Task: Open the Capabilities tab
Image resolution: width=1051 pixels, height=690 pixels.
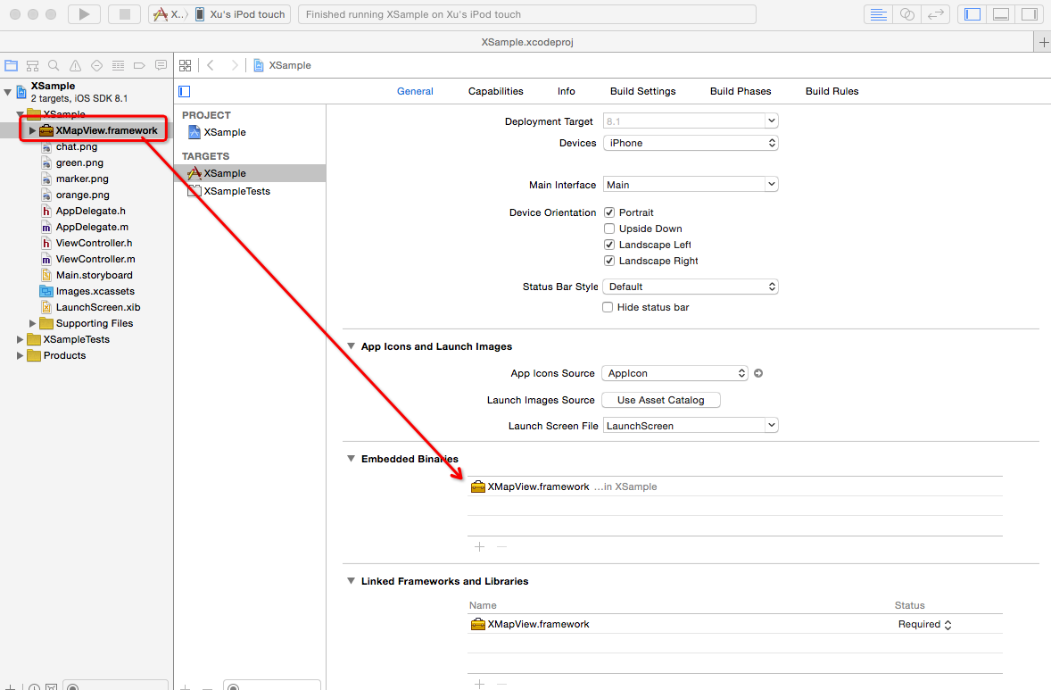Action: tap(495, 91)
